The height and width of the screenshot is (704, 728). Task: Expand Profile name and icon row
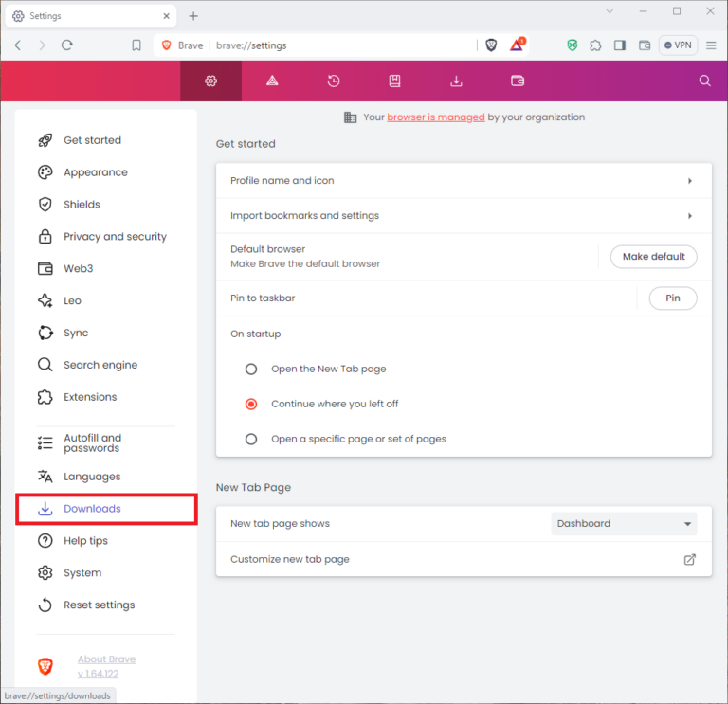coord(464,181)
